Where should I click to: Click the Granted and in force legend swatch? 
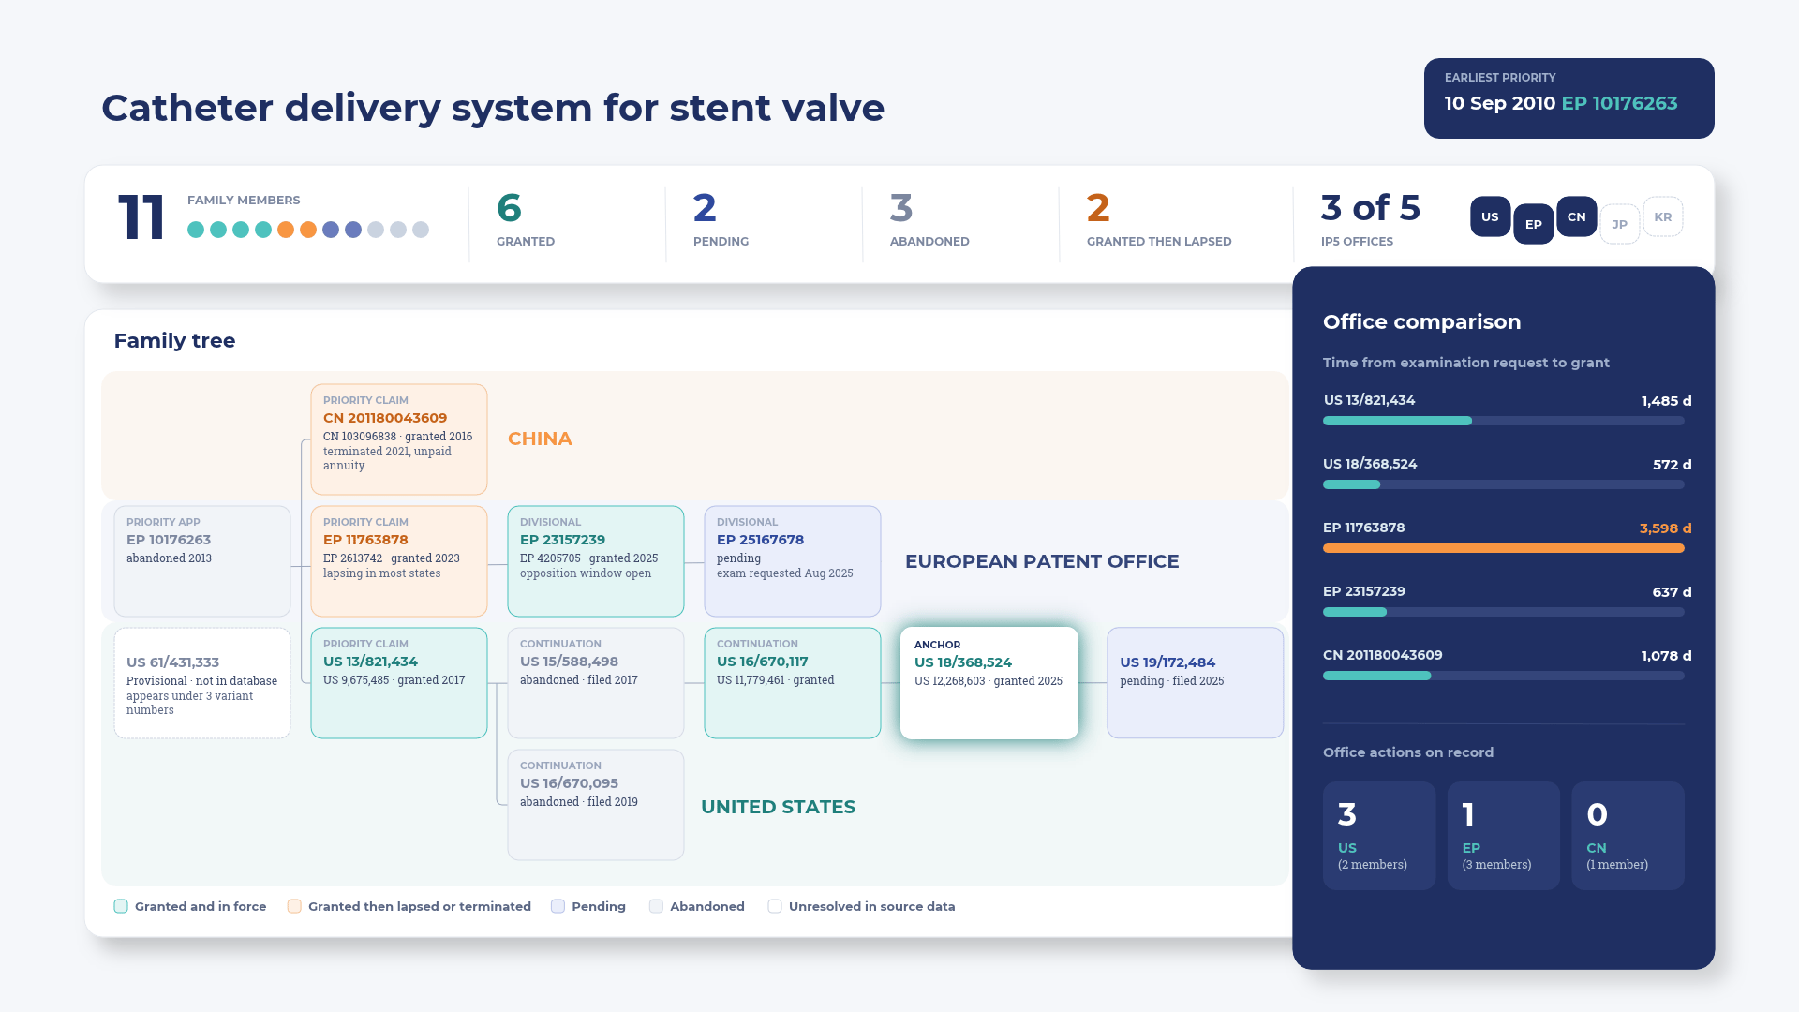coord(121,906)
